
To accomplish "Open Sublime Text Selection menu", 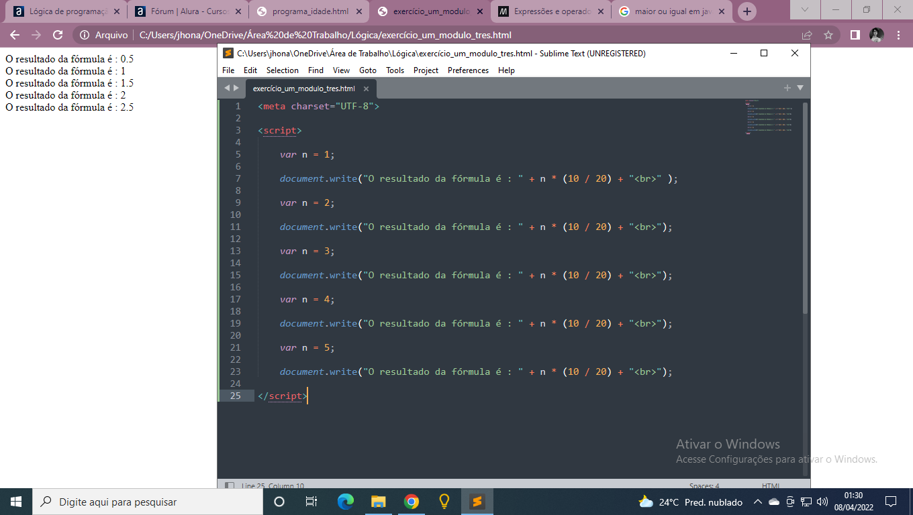I will [x=283, y=70].
